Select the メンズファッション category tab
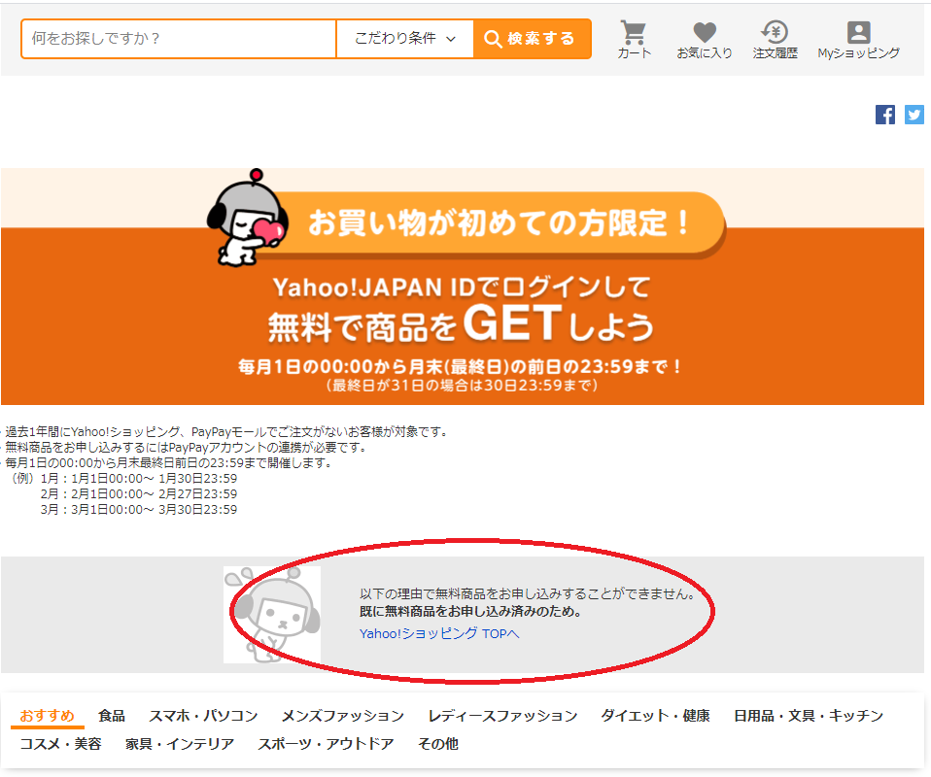The width and height of the screenshot is (931, 777). point(343,715)
